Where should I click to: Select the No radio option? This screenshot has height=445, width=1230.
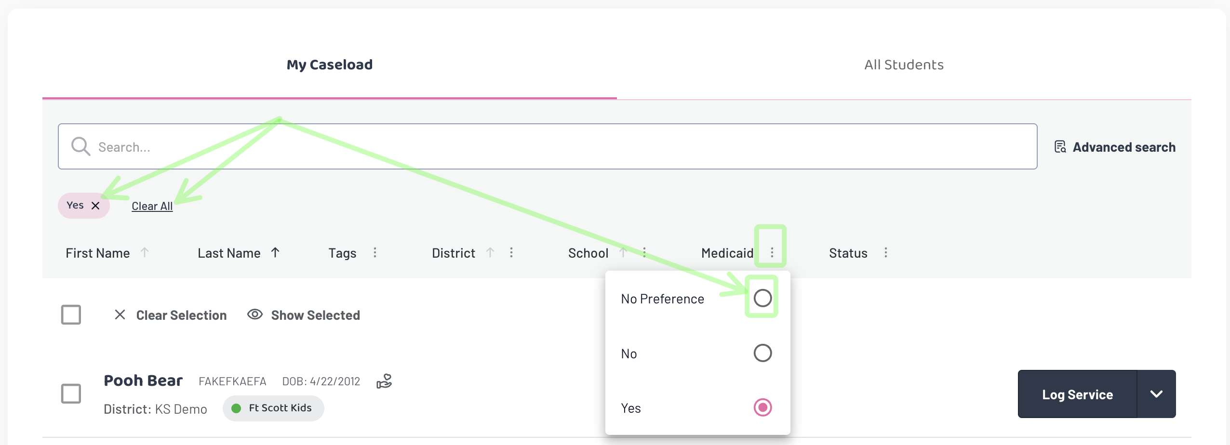coord(762,353)
